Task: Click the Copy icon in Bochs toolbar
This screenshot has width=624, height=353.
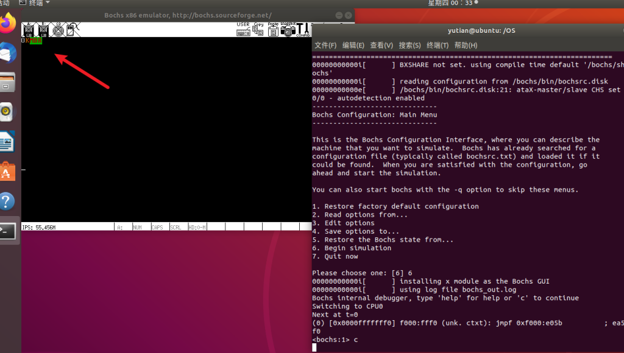Action: click(x=258, y=29)
